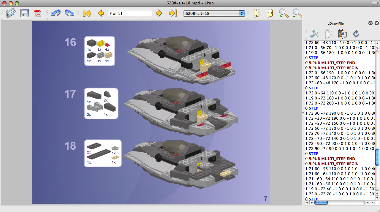Click the line '1 19 0 -72 40 -1 0 0 0 1...'
This screenshot has height=212, width=380.
pyautogui.click(x=340, y=189)
